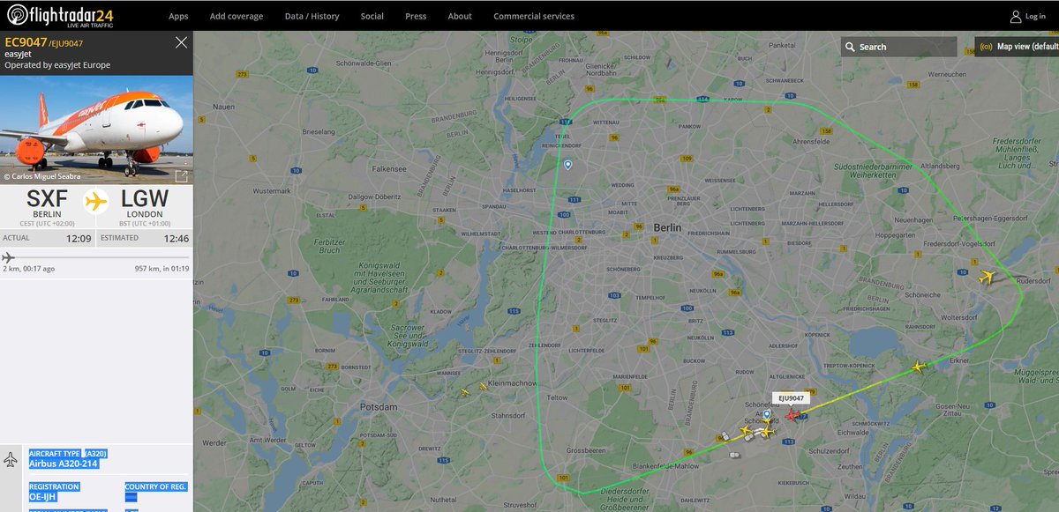Click the blue airport pin at Schönefeld
This screenshot has width=1059, height=512.
coord(767,414)
